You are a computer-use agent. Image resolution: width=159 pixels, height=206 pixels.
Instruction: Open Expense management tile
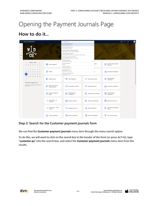(72, 115)
